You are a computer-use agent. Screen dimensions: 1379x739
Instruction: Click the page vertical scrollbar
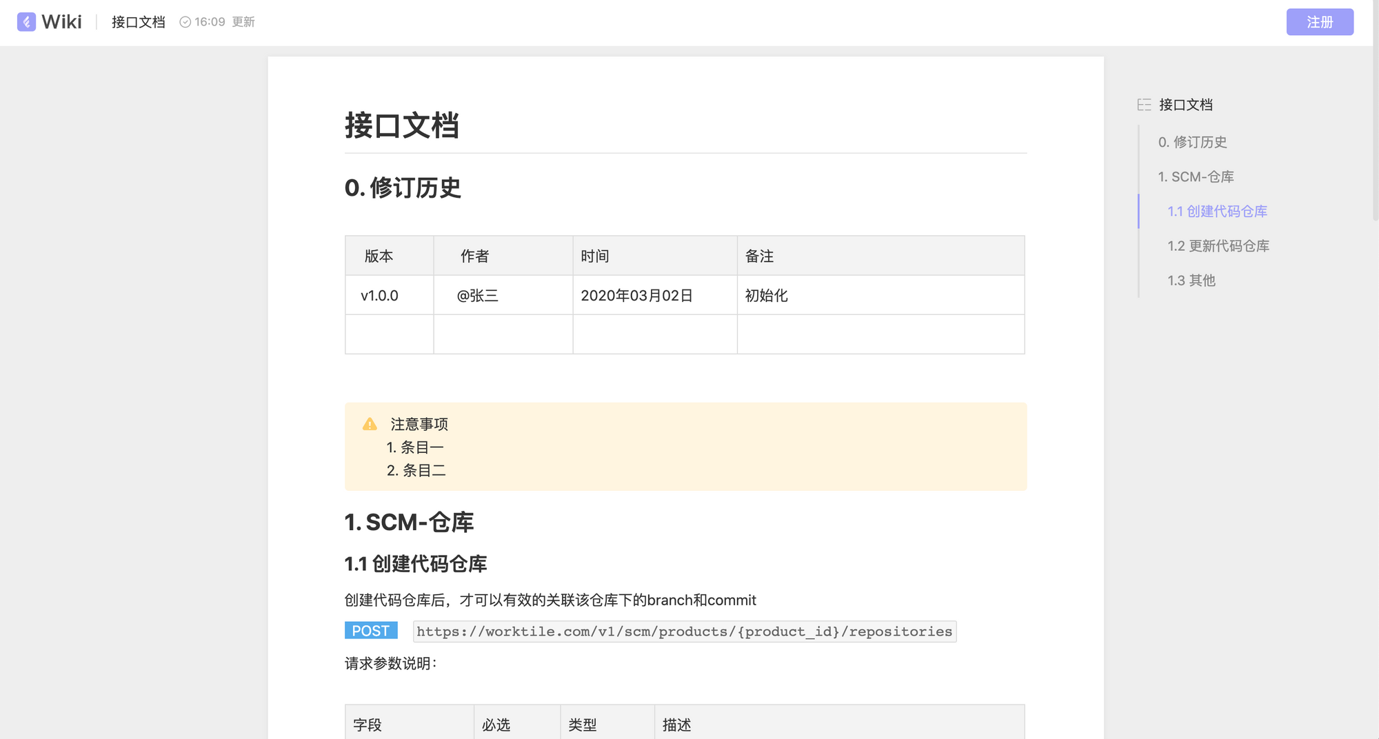pyautogui.click(x=1376, y=110)
